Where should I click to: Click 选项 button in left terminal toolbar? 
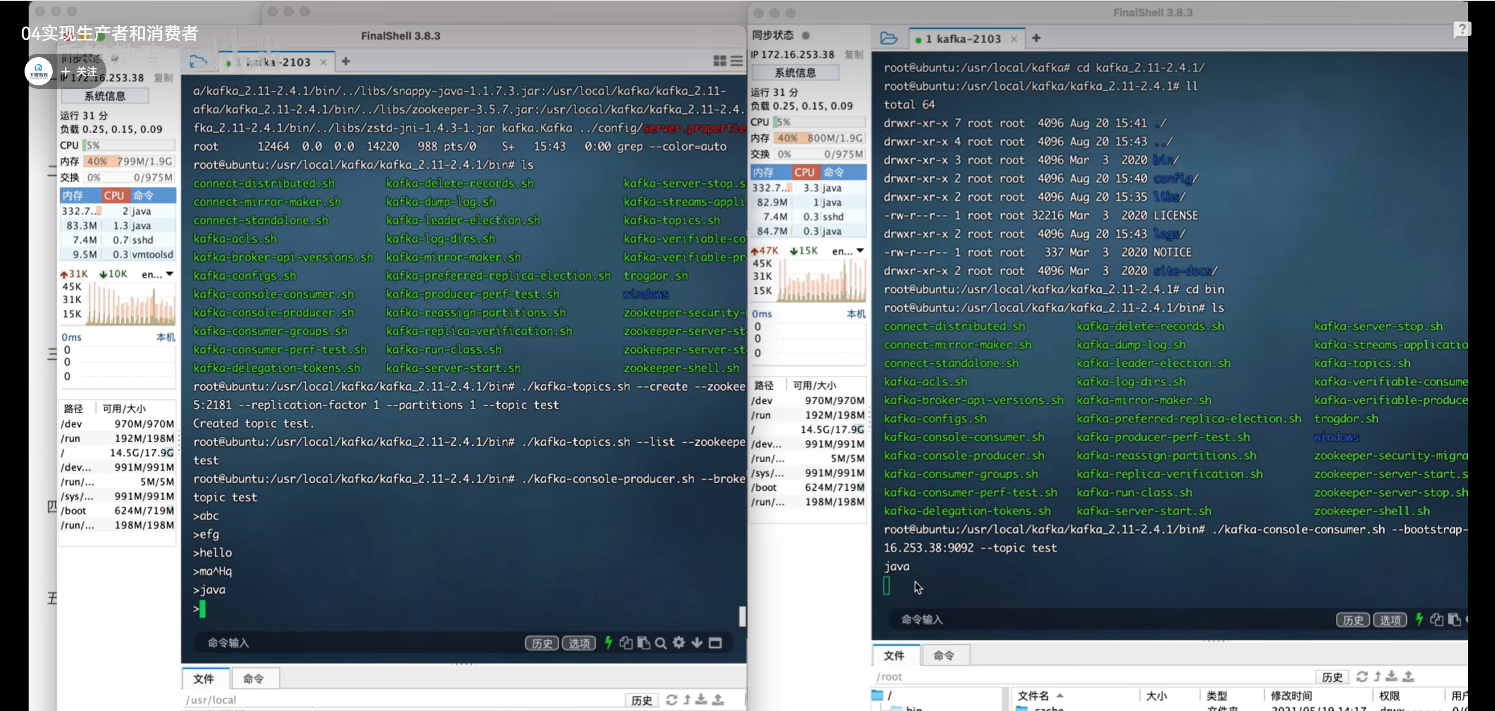point(579,643)
